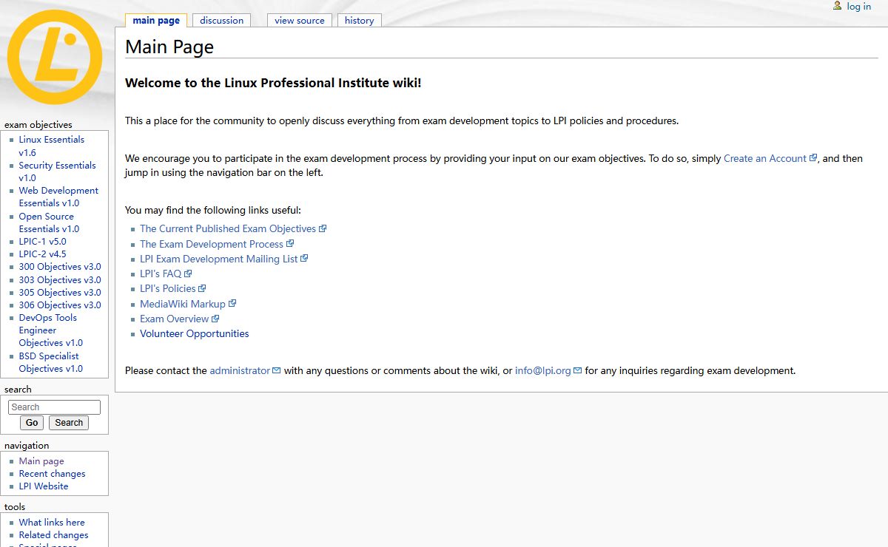This screenshot has height=547, width=888.
Task: Select the main page tab
Action: click(x=156, y=21)
